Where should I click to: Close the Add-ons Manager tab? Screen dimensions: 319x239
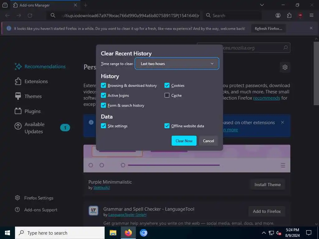point(75,5)
